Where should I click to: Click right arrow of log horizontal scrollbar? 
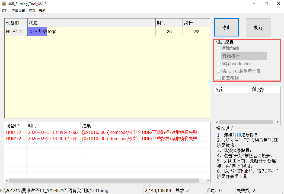(208, 181)
